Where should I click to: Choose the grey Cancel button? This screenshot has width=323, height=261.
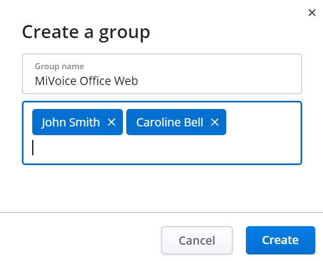pyautogui.click(x=197, y=240)
